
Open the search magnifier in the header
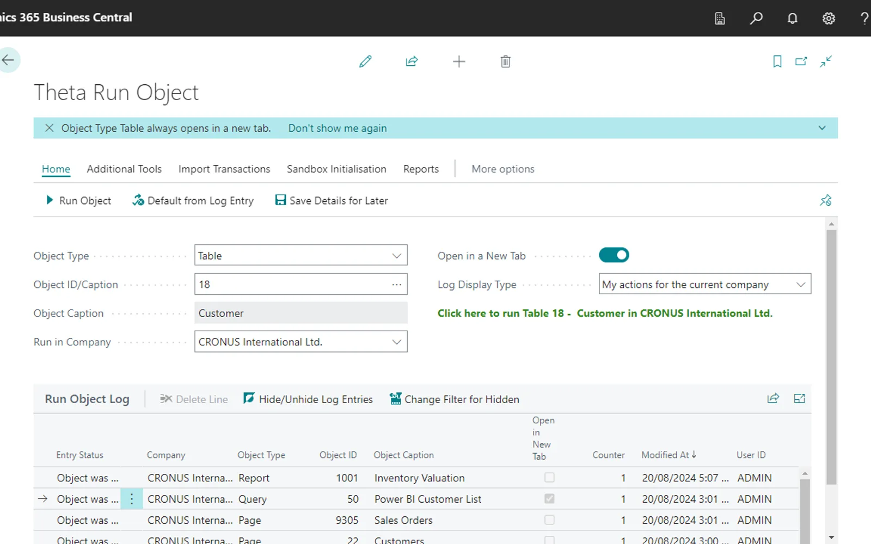[x=756, y=18]
